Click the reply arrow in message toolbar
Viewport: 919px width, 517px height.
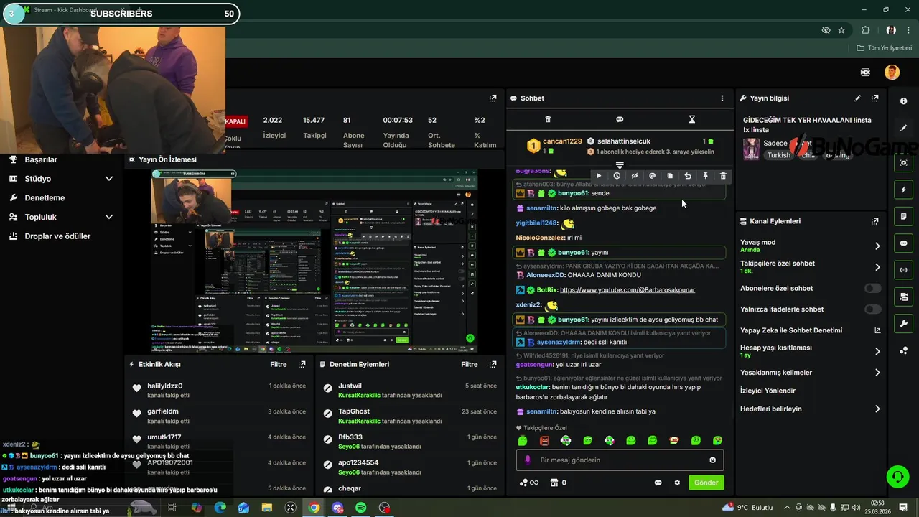(x=688, y=176)
